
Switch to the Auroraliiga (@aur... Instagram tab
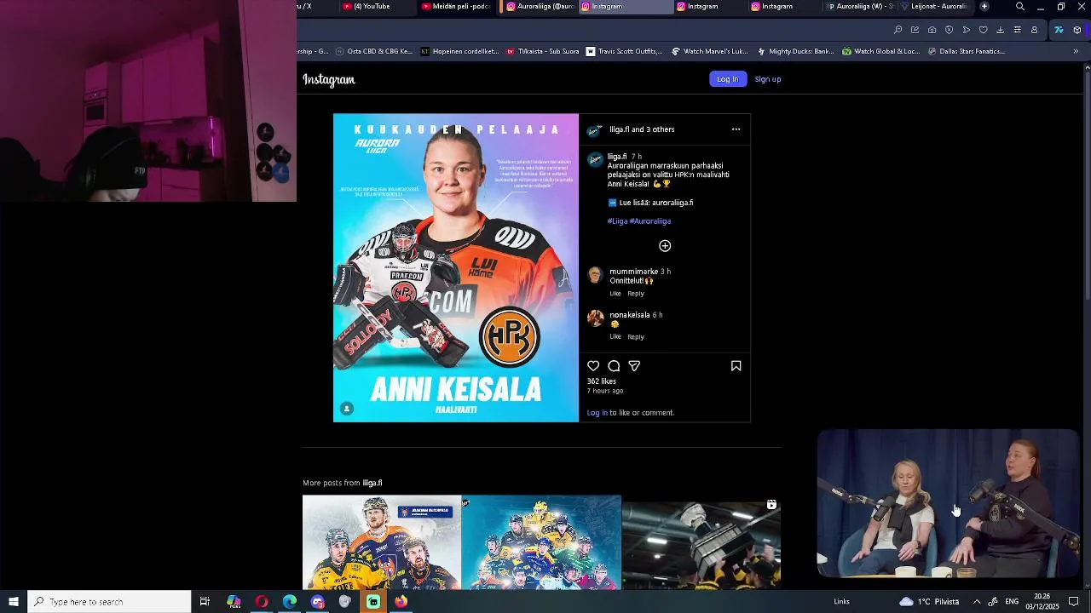(x=540, y=6)
